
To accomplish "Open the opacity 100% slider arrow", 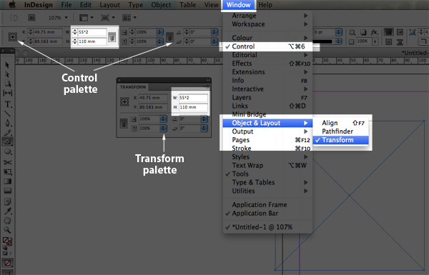I will tap(375, 41).
